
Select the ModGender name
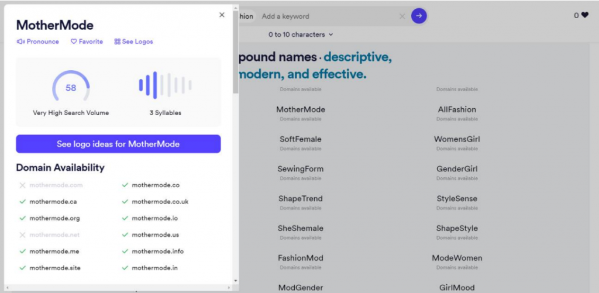point(301,288)
